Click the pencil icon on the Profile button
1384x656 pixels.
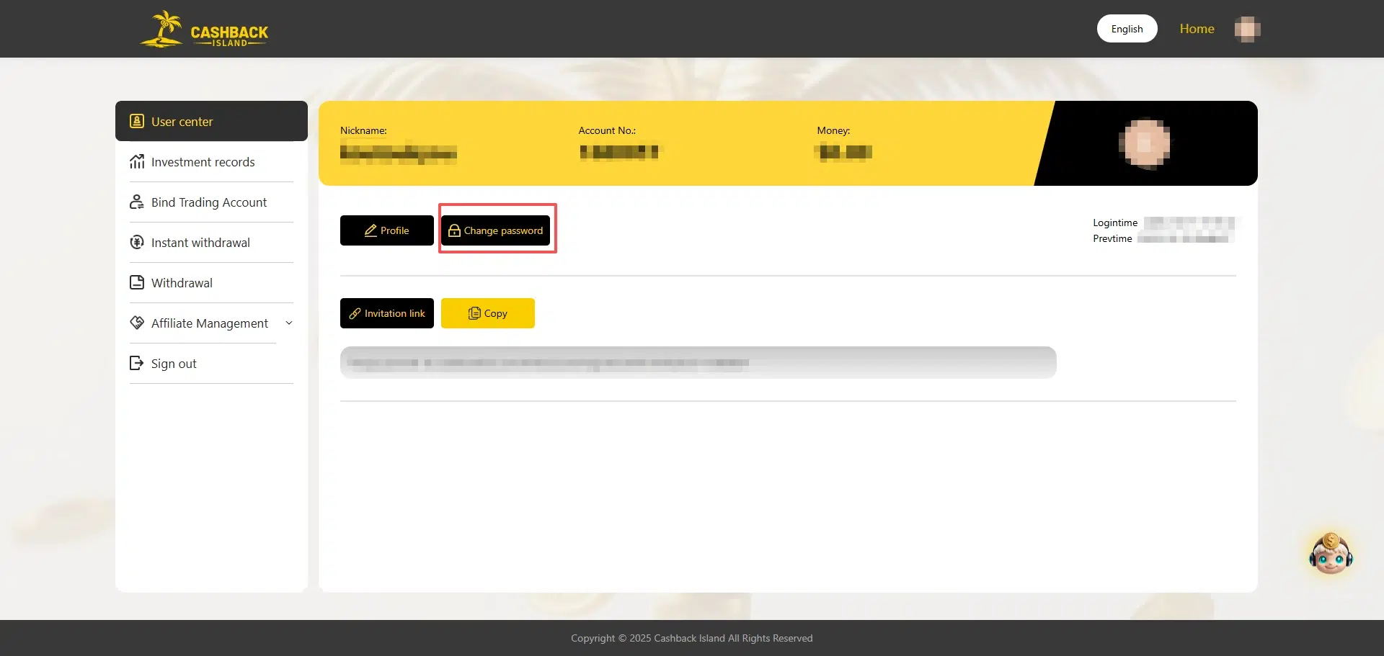[370, 230]
